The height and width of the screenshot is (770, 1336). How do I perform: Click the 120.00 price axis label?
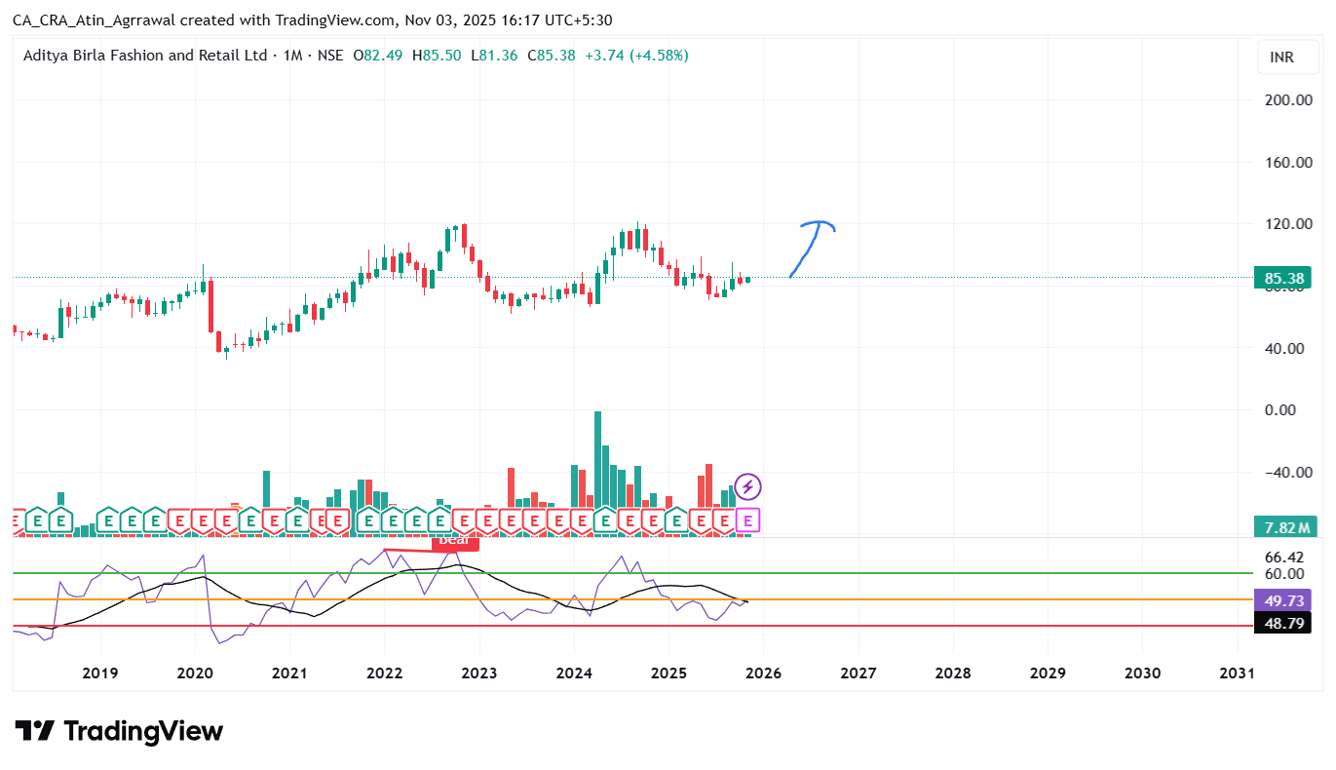tap(1288, 224)
